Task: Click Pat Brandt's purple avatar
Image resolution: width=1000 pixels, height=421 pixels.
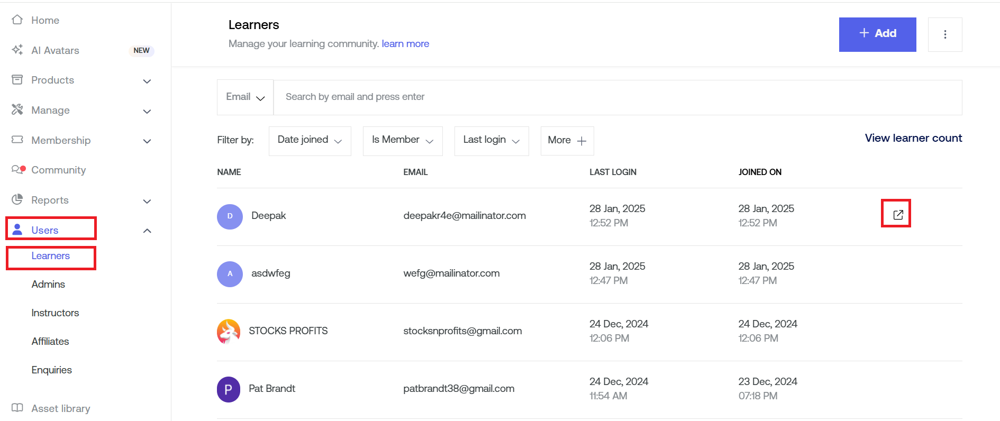Action: pos(229,389)
